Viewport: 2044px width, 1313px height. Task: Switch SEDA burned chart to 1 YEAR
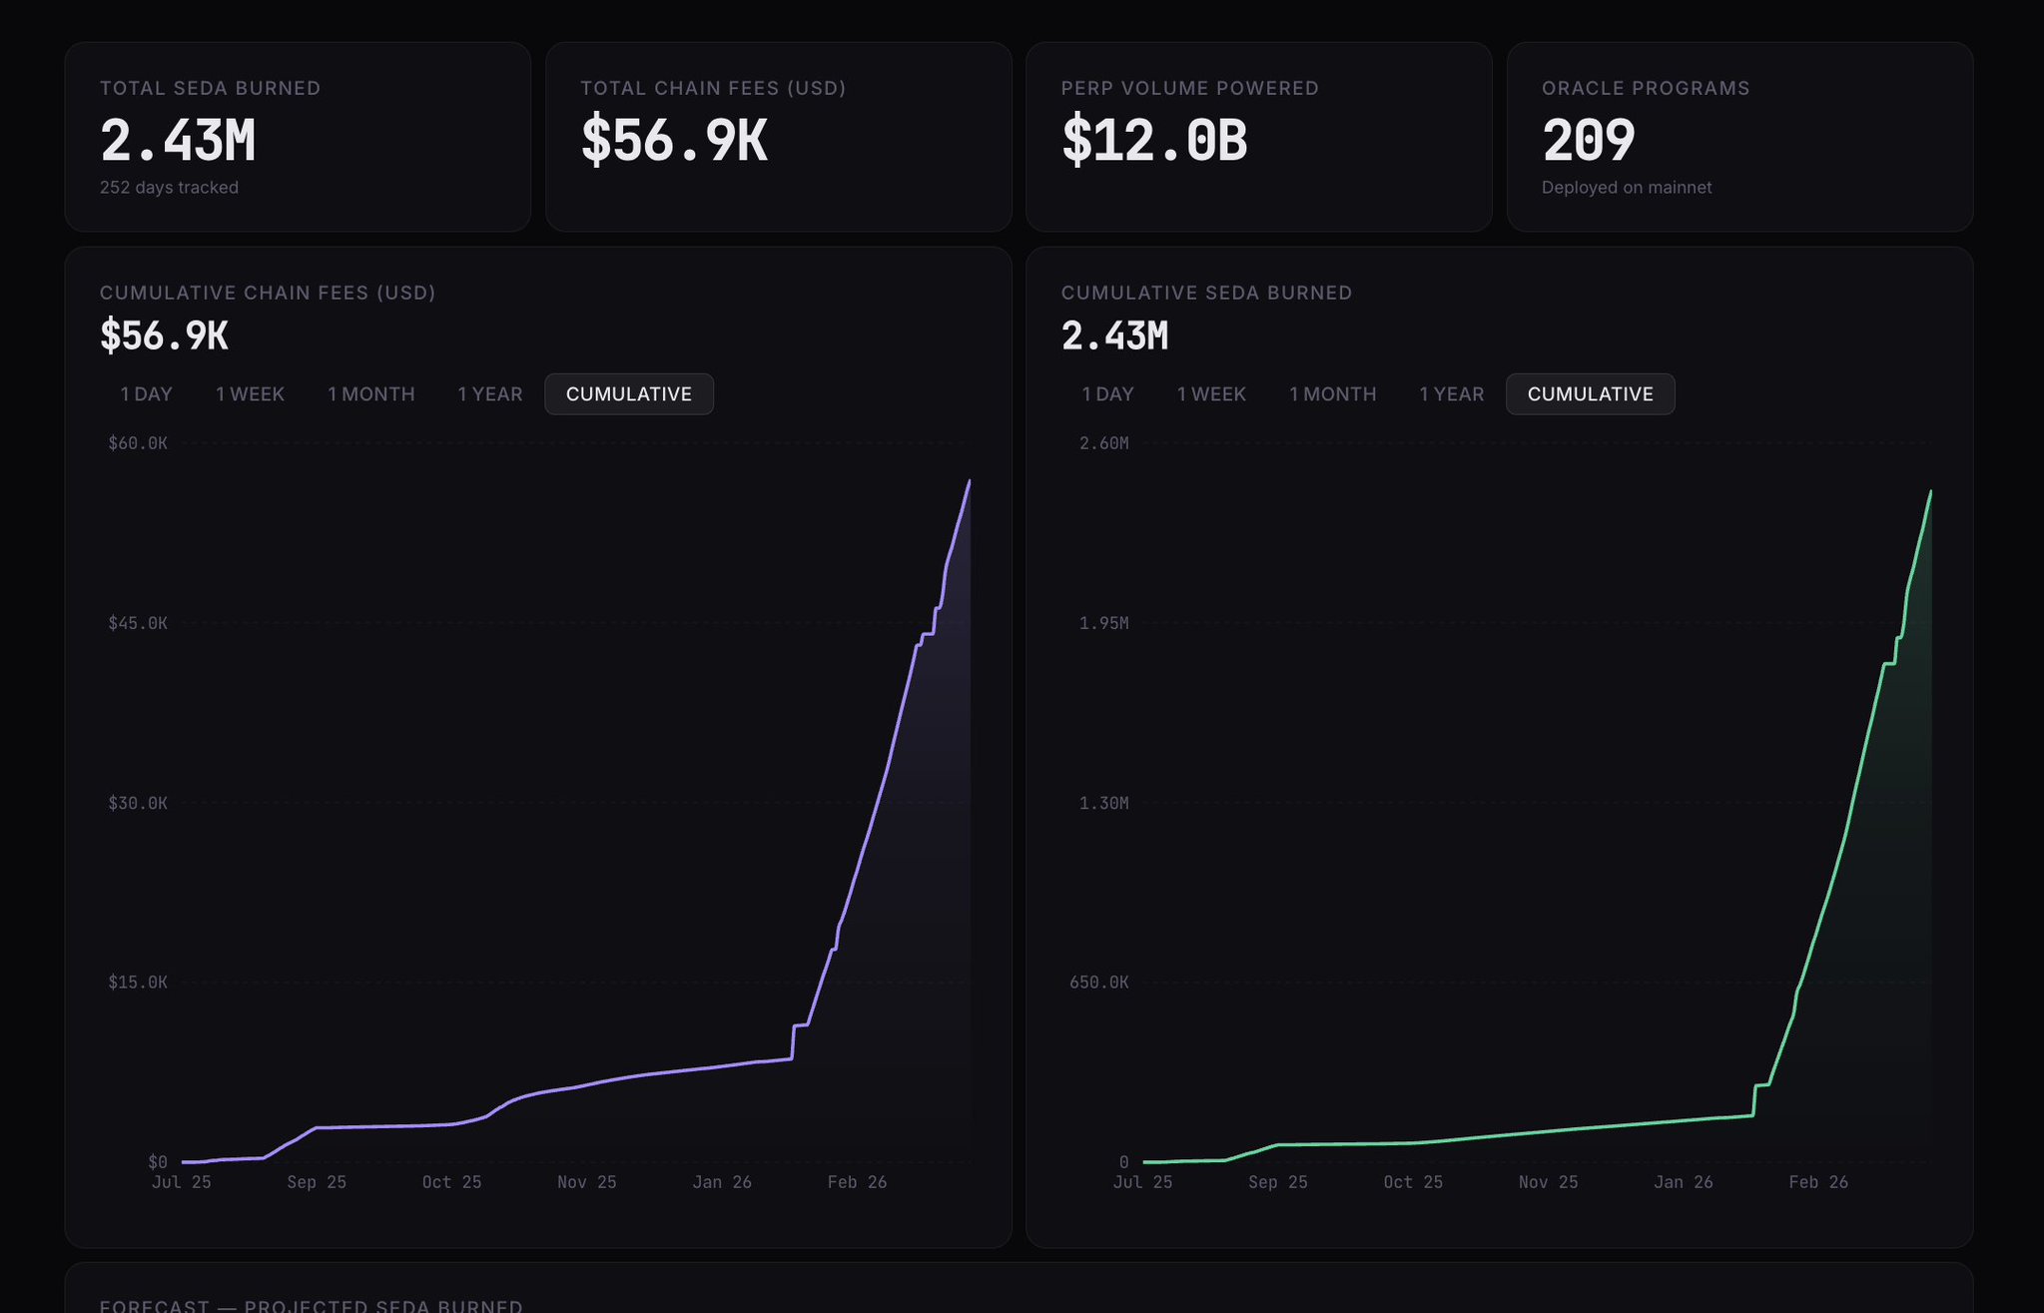[x=1451, y=394]
